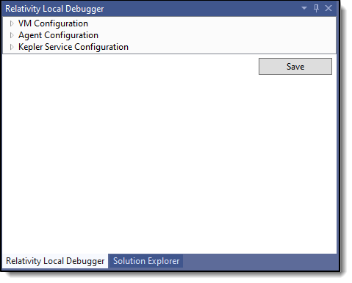Select the Agent Configuration label
Screen dimensions: 352x283
[58, 35]
